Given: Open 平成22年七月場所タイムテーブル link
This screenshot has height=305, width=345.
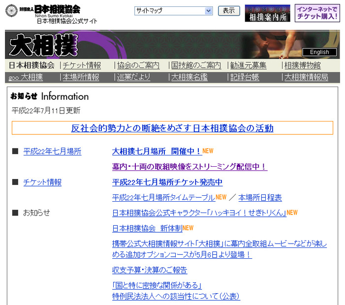Looking at the screenshot, I should [164, 197].
